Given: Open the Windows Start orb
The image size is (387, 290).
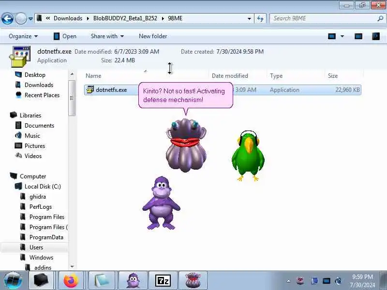Looking at the screenshot, I should click(x=13, y=281).
